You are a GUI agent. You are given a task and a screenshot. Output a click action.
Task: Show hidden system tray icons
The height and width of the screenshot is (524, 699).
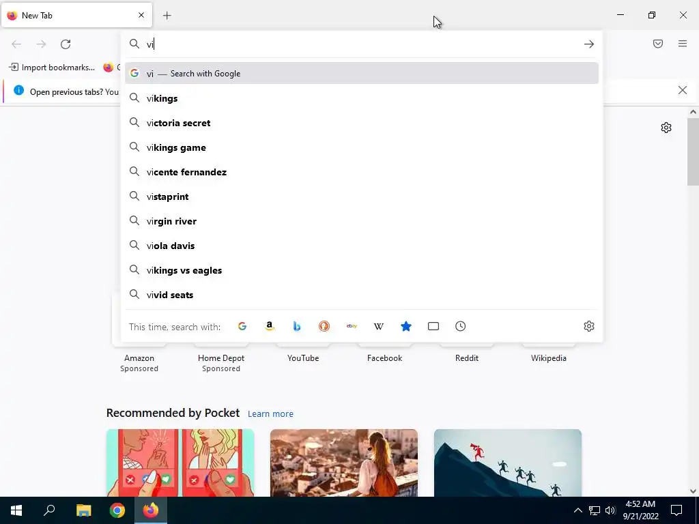[x=577, y=510]
